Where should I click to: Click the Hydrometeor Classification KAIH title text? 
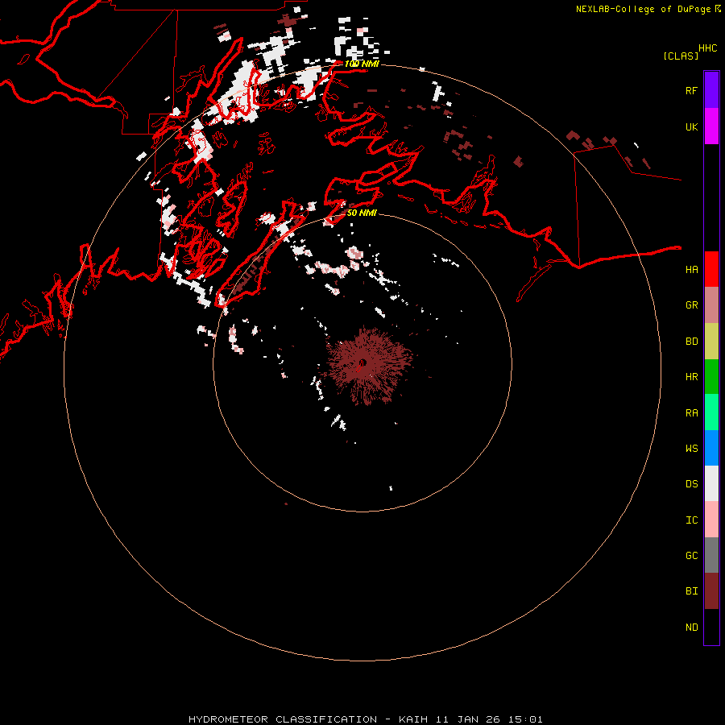point(365,719)
